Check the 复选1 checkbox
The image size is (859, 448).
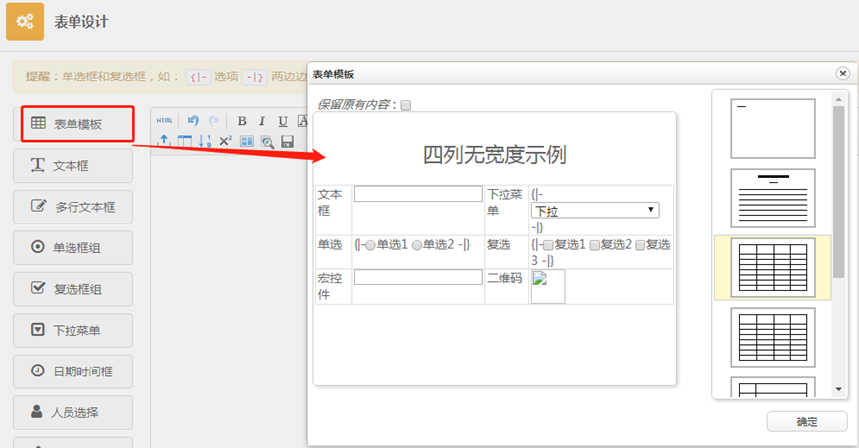pyautogui.click(x=548, y=245)
